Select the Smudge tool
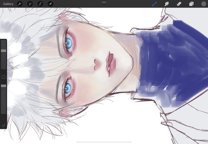The width and height of the screenshot is (208, 144). 167,4
